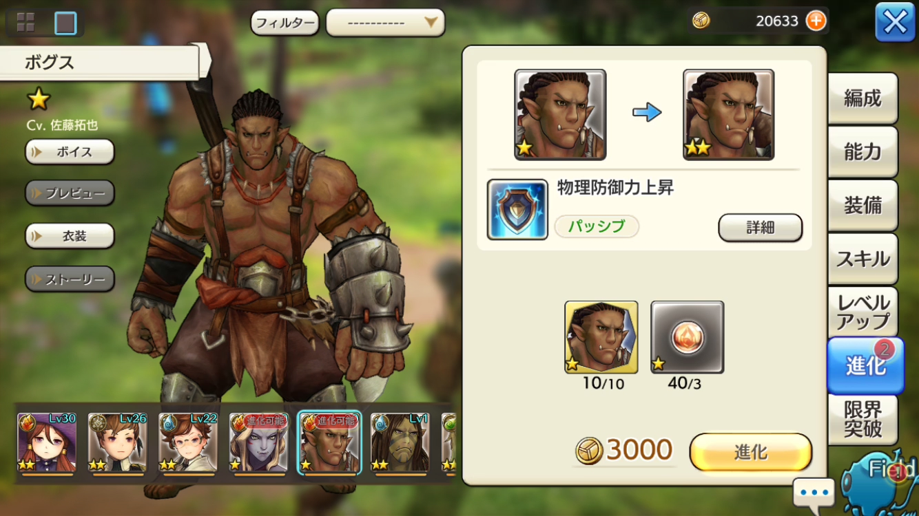This screenshot has width=919, height=516.
Task: Open the 限界突破 limit break tab
Action: (x=863, y=419)
